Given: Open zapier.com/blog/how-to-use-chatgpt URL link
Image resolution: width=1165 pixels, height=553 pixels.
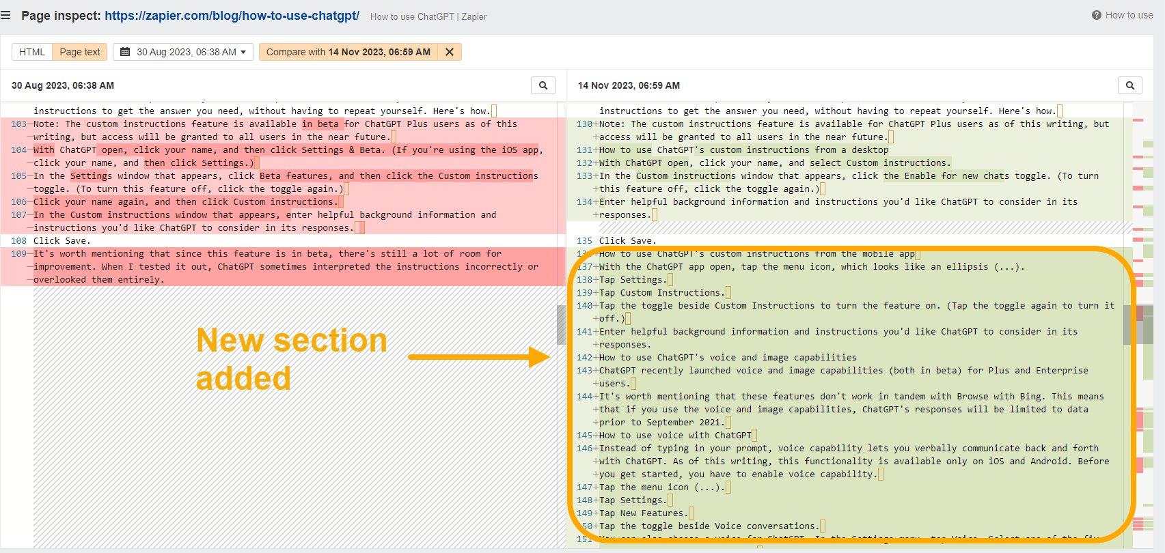Looking at the screenshot, I should [x=232, y=16].
